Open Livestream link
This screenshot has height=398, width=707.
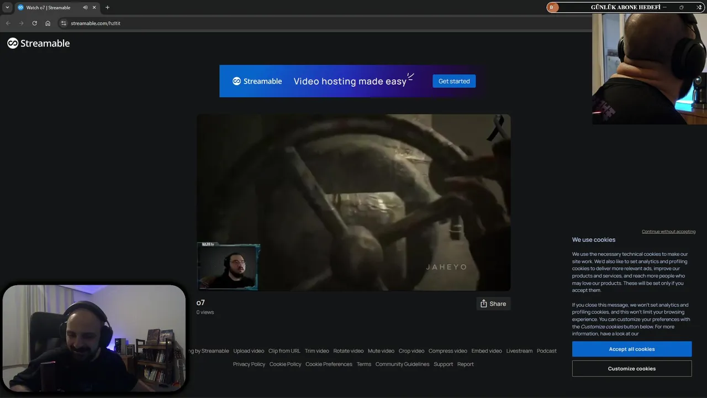pyautogui.click(x=519, y=351)
